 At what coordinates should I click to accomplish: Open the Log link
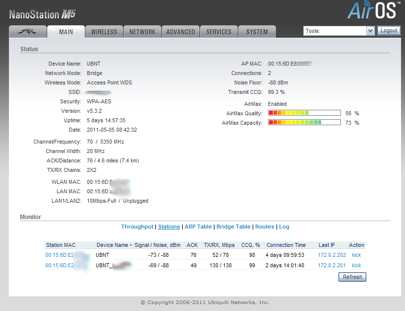(284, 227)
